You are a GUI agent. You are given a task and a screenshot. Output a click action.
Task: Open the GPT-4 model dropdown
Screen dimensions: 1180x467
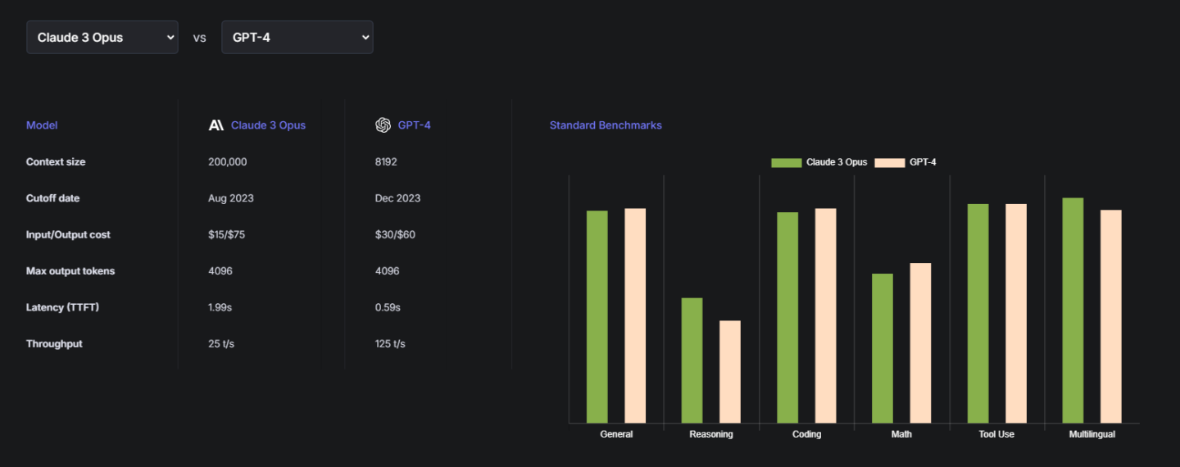pos(297,38)
